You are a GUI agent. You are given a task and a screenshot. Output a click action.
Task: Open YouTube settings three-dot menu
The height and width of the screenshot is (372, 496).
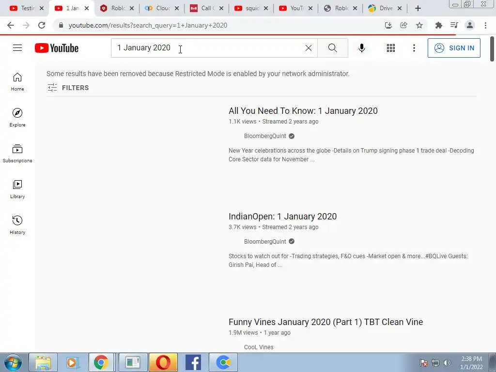(x=414, y=48)
